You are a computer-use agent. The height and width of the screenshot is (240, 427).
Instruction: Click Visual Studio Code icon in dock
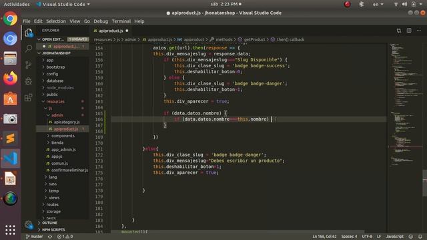[11, 158]
